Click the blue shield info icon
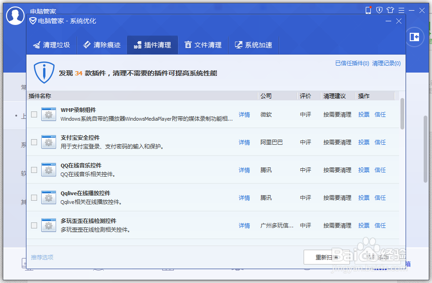This screenshot has height=283, width=432. pos(44,72)
